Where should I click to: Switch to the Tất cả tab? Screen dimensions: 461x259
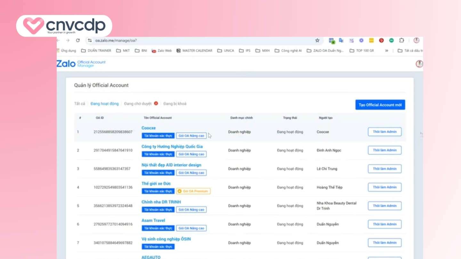pyautogui.click(x=80, y=104)
